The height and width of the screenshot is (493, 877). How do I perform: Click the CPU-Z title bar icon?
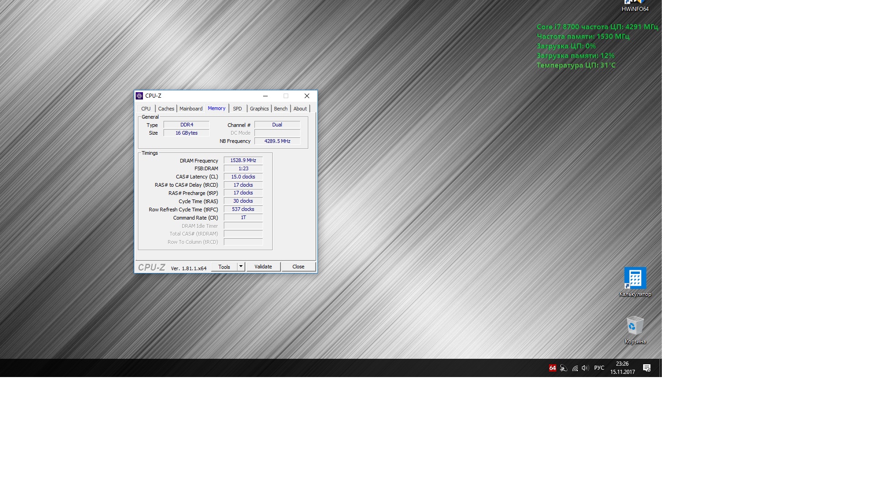point(139,96)
